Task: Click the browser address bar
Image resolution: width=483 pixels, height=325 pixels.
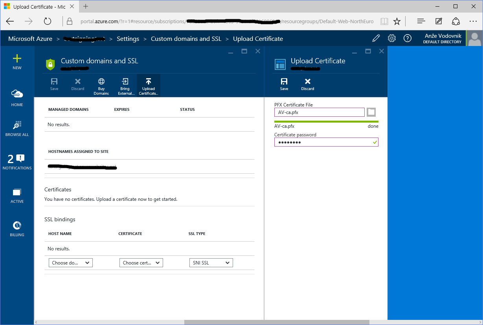Action: point(227,21)
